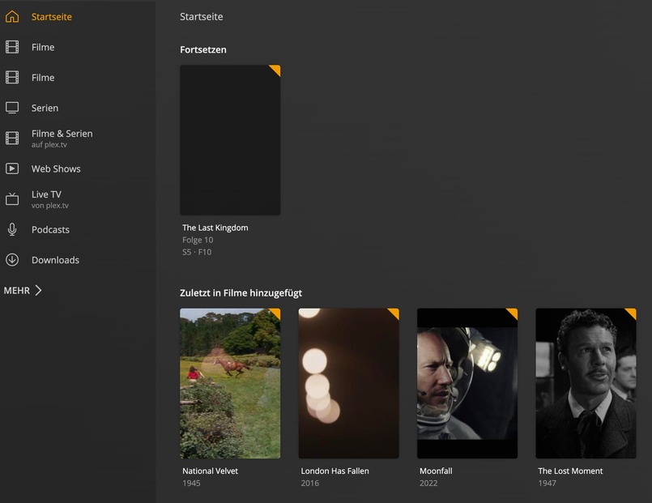Click the year 2022 under Moonfall
Viewport: 652px width, 503px height.
pyautogui.click(x=428, y=483)
